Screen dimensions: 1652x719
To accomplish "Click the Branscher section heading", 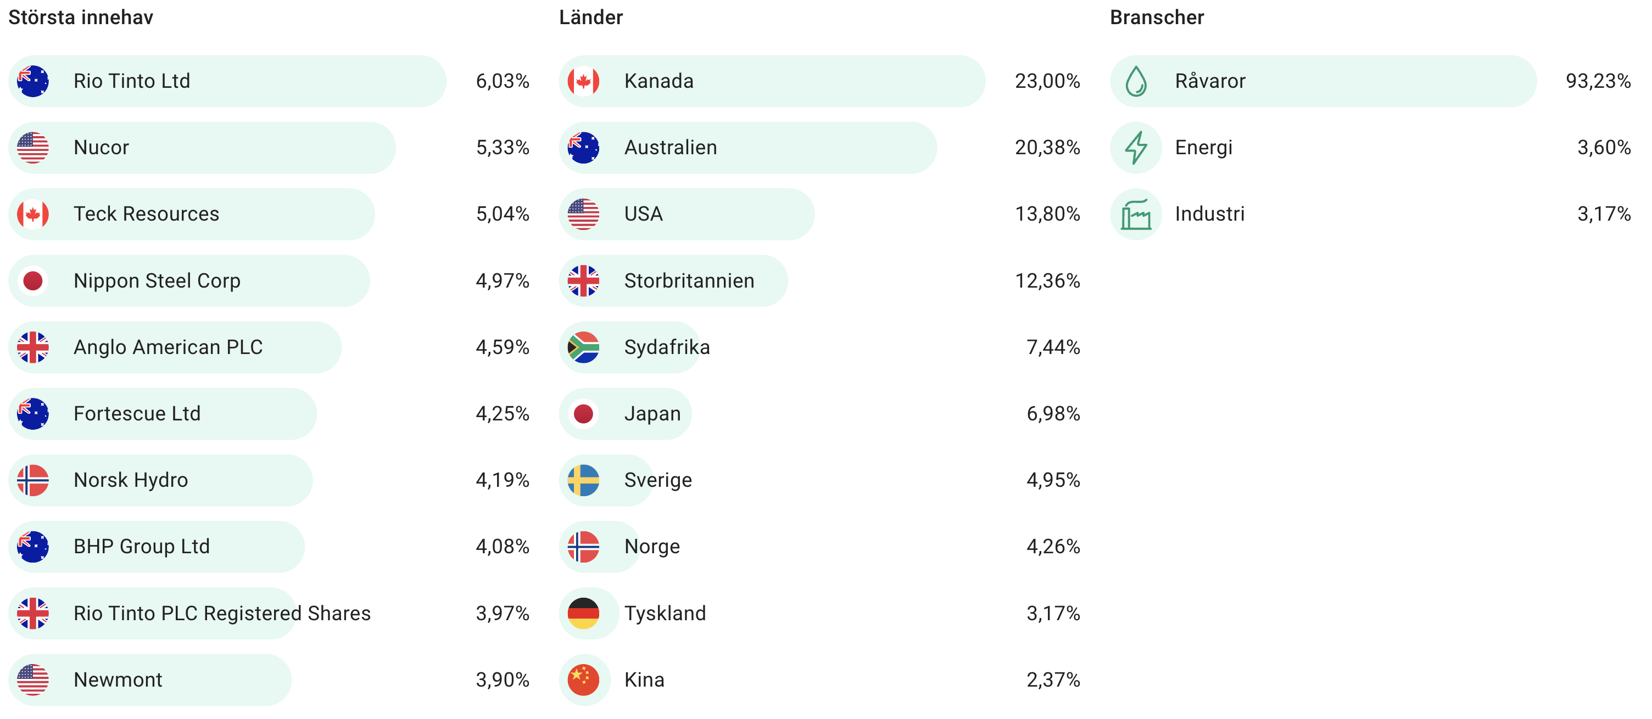I will [x=1156, y=18].
